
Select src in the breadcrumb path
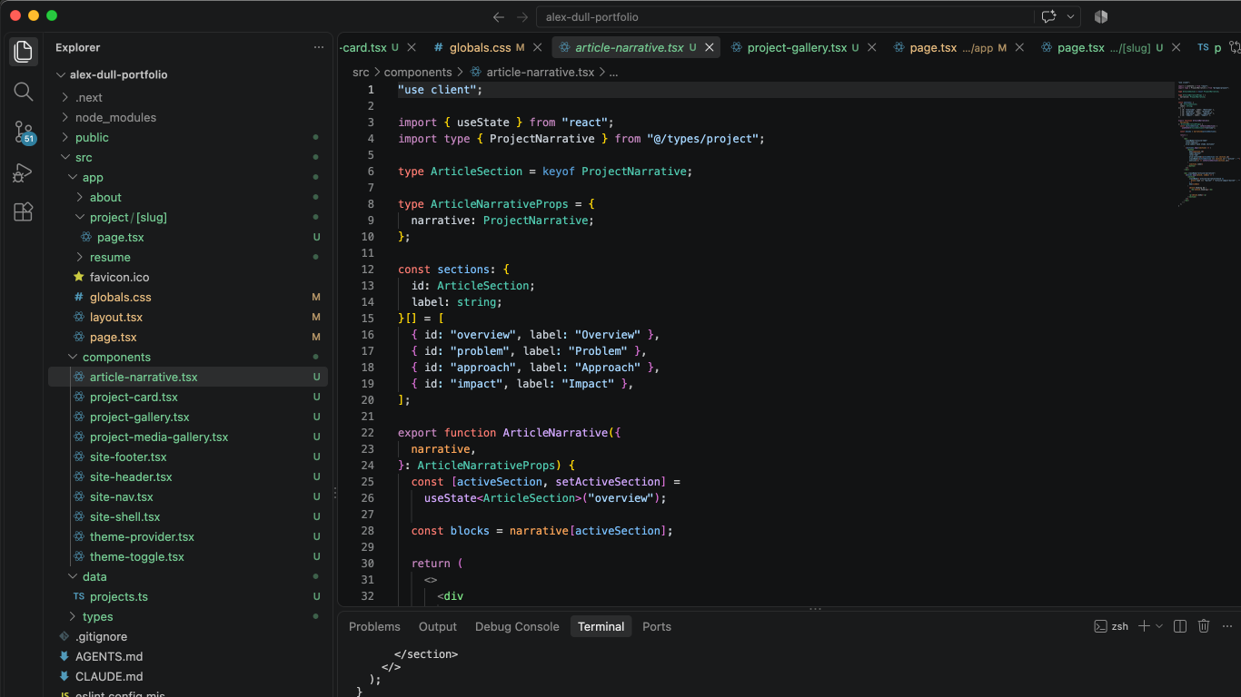click(361, 72)
